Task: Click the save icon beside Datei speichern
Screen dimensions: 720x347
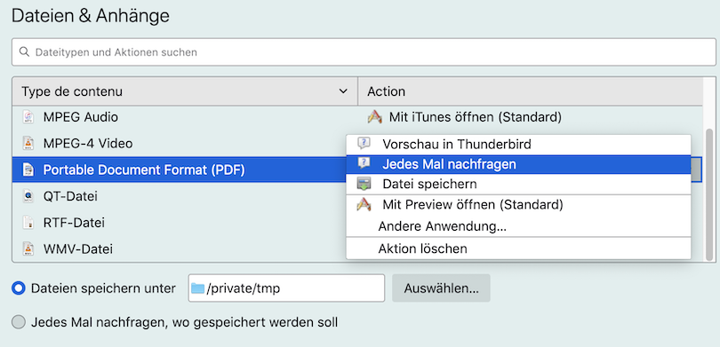Action: pos(364,184)
